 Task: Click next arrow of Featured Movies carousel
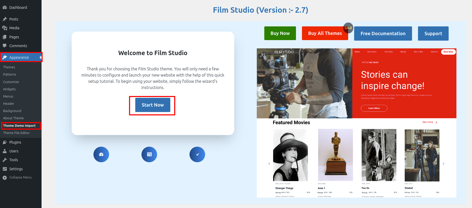click(x=443, y=164)
